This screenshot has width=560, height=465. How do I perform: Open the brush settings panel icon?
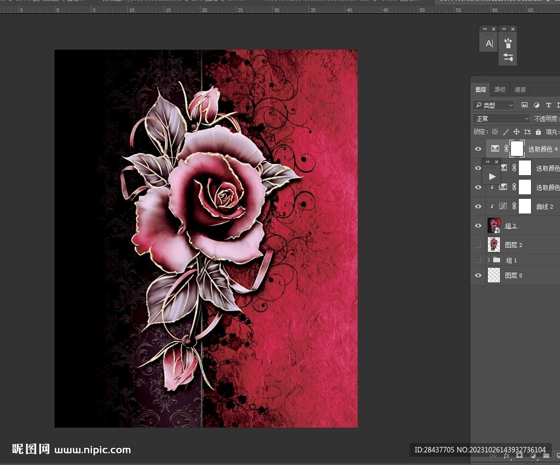(507, 58)
